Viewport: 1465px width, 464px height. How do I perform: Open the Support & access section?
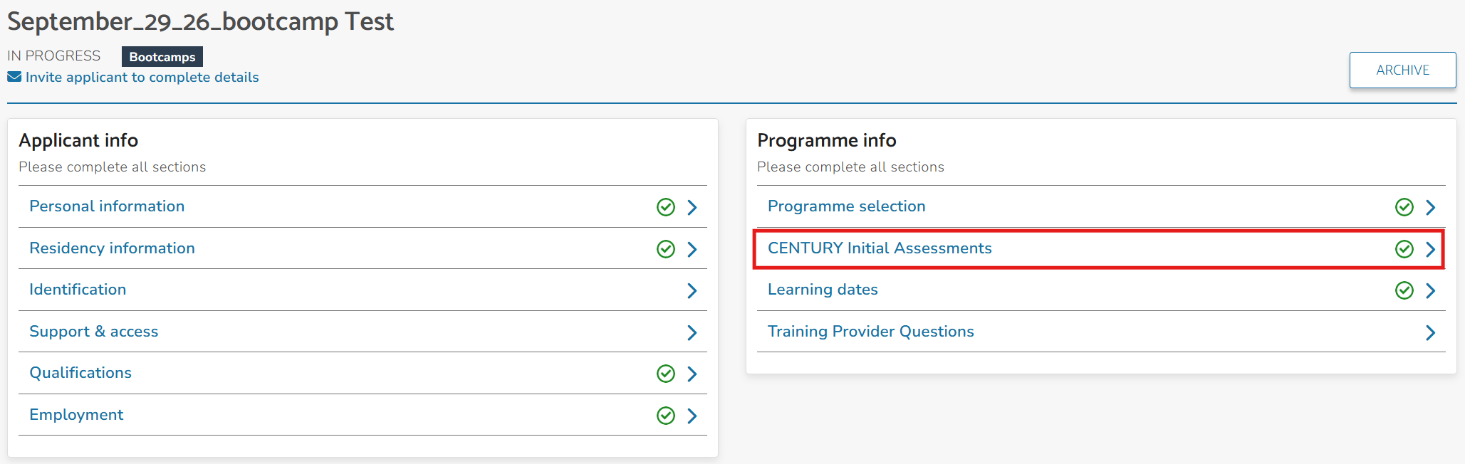pos(363,332)
